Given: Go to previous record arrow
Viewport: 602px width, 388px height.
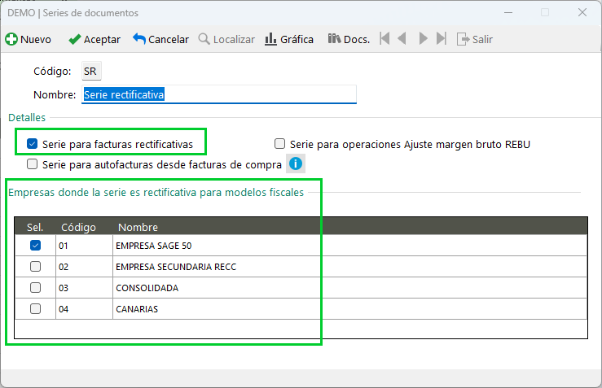Looking at the screenshot, I should click(x=402, y=39).
